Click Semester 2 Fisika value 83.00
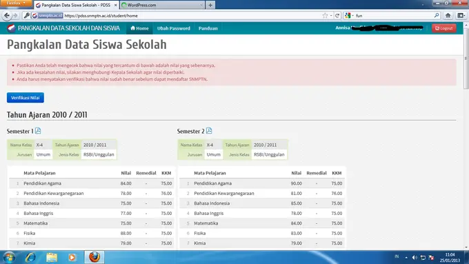The image size is (469, 264). tap(297, 233)
